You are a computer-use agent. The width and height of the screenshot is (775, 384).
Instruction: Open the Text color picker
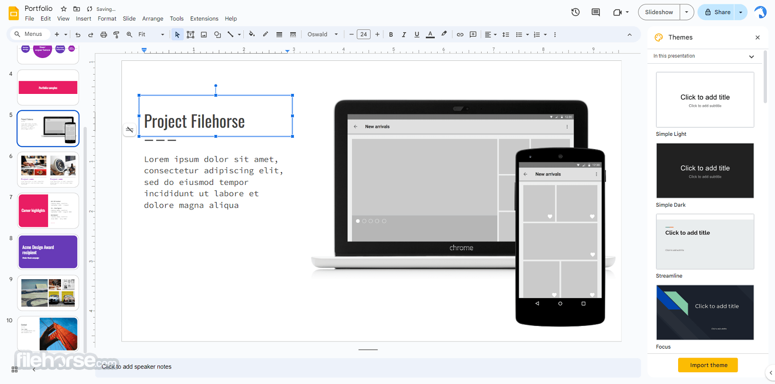[x=430, y=34]
